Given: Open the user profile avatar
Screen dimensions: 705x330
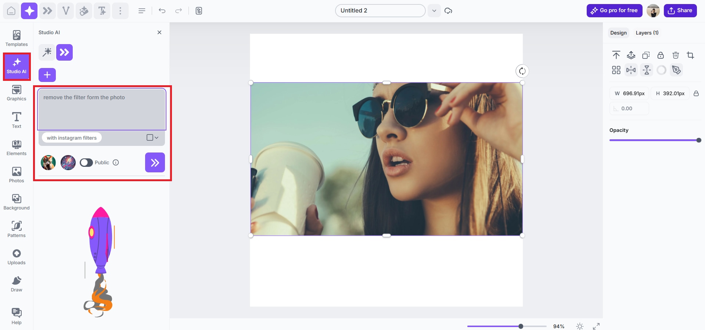Looking at the screenshot, I should point(653,11).
